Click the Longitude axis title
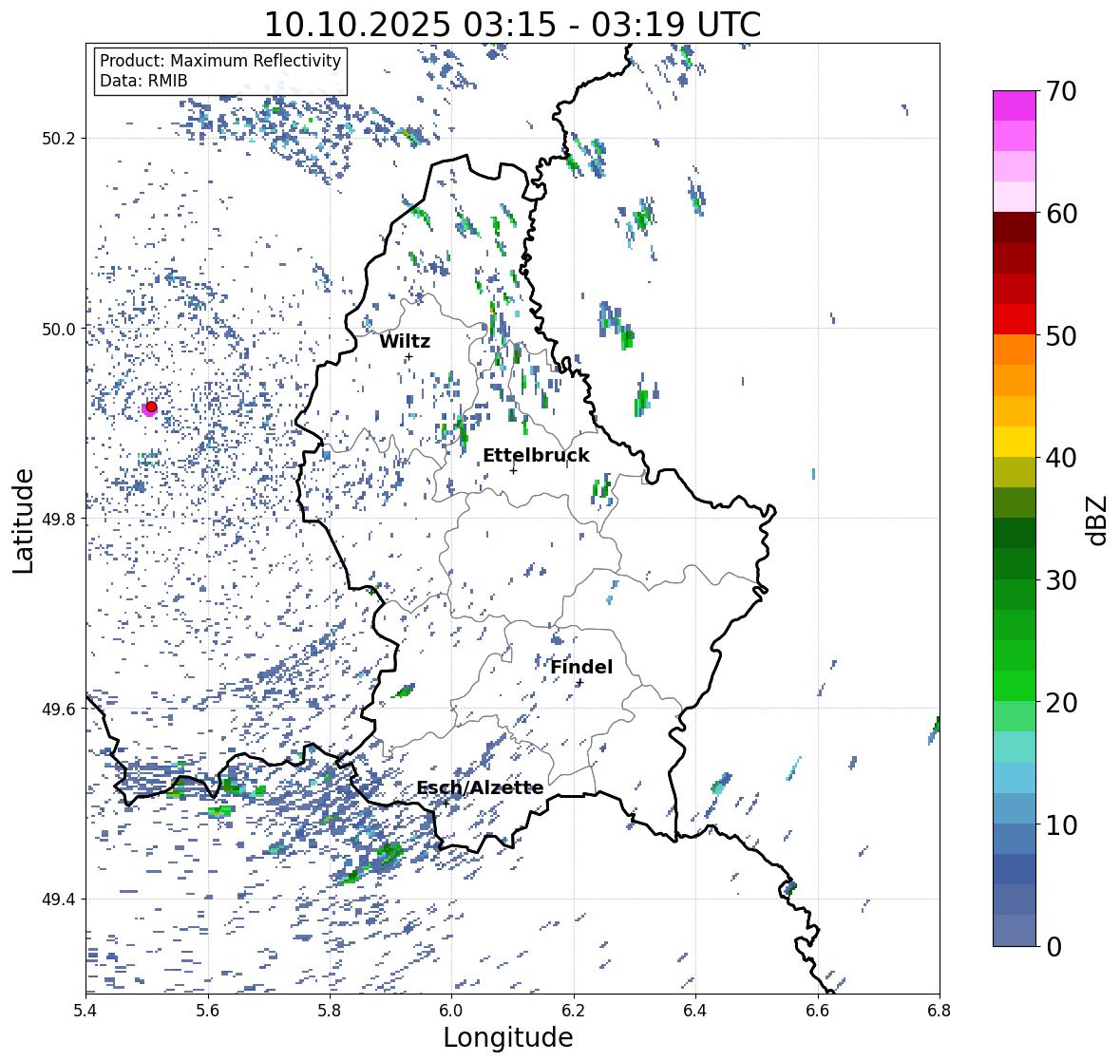The width and height of the screenshot is (1120, 1061). tap(508, 1037)
